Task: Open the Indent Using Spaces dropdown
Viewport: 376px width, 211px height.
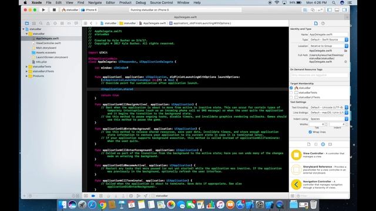Action: pyautogui.click(x=328, y=119)
